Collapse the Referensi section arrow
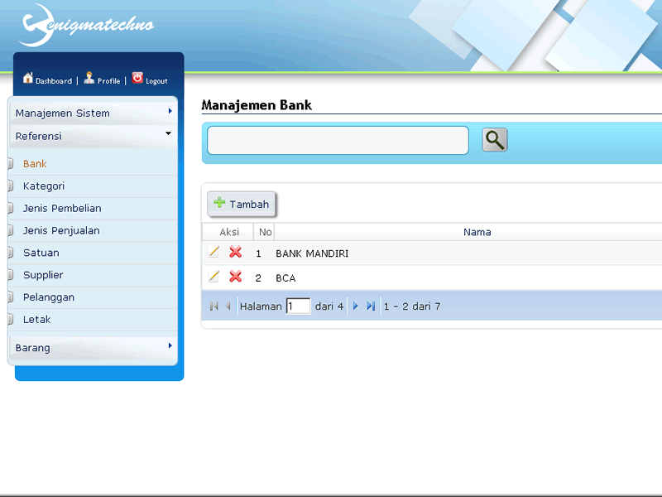This screenshot has width=662, height=497. pos(169,133)
